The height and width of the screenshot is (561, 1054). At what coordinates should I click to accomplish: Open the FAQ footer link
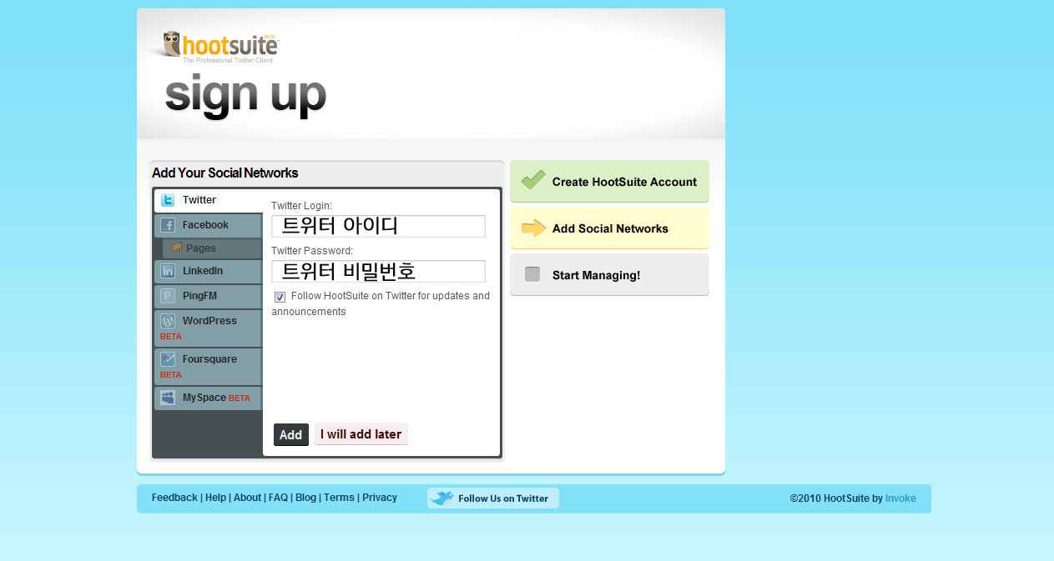click(x=278, y=498)
